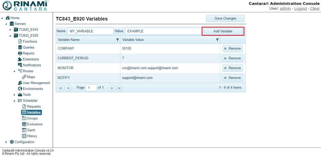Click the filter icon on Variable Value column
The height and width of the screenshot is (157, 321).
pyautogui.click(x=217, y=40)
